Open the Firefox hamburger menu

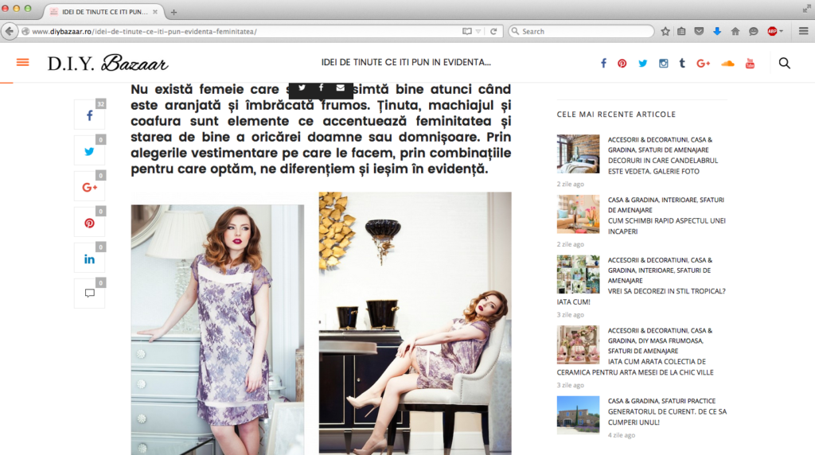point(802,32)
